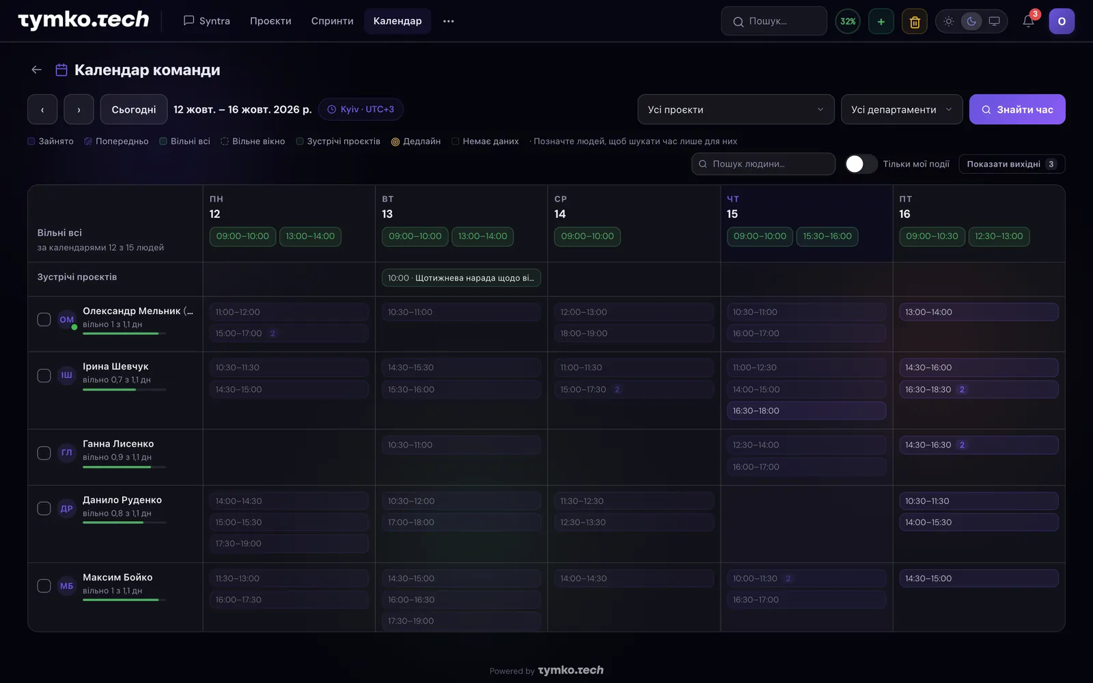Click the back arrow beside Календар команди

point(36,70)
